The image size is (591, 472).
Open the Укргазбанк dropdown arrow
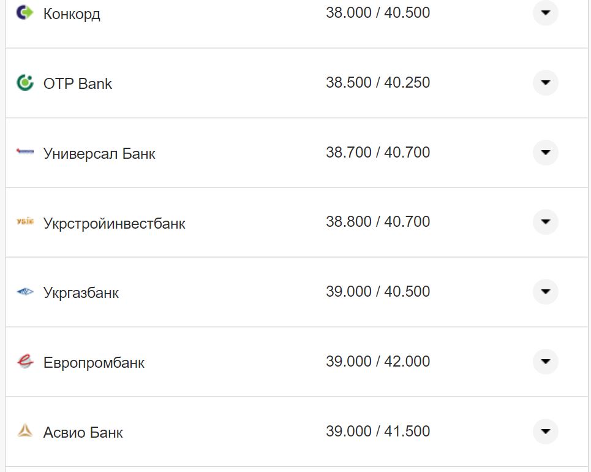545,292
